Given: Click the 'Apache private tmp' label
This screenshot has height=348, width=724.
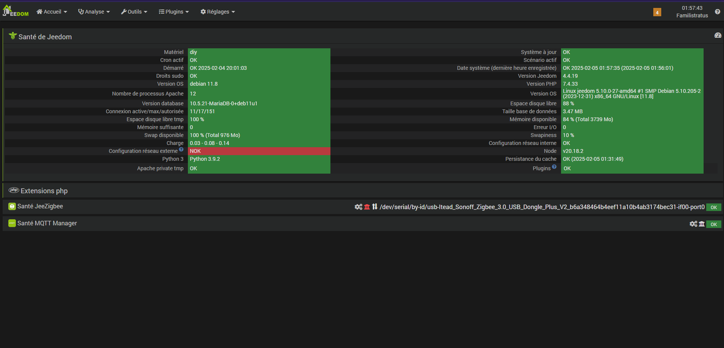Looking at the screenshot, I should pos(160,168).
